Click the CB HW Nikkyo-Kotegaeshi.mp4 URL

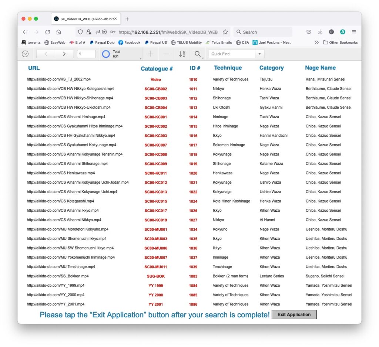pos(70,89)
